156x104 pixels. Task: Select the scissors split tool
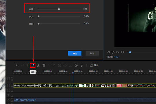click(x=38, y=65)
